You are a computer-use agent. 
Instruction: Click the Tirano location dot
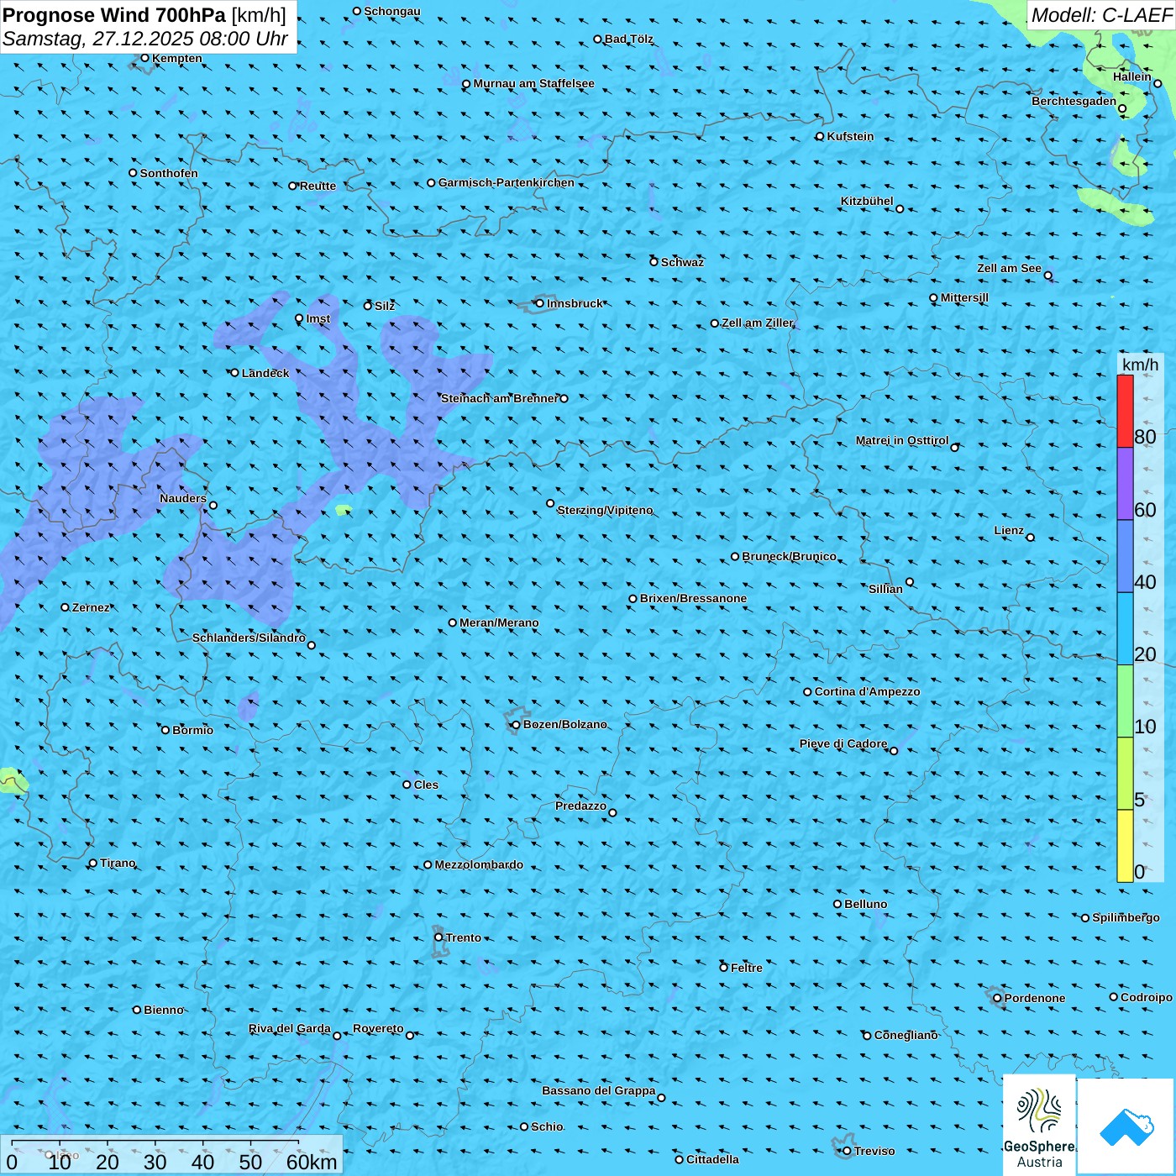[93, 863]
